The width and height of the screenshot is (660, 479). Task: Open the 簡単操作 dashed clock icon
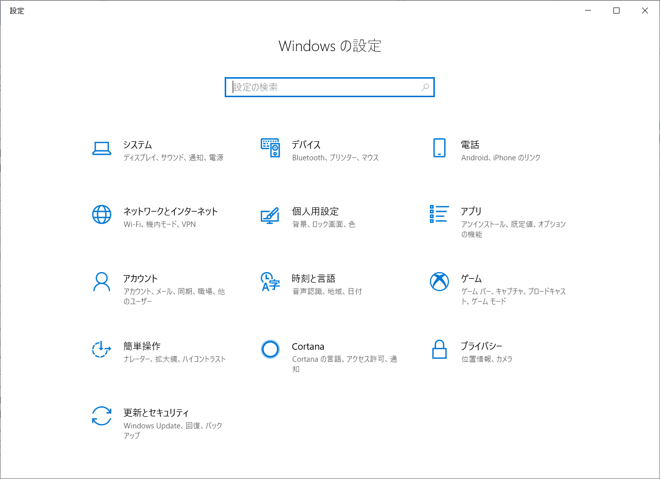click(102, 349)
